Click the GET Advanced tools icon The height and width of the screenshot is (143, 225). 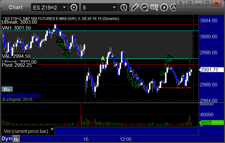coord(154,7)
